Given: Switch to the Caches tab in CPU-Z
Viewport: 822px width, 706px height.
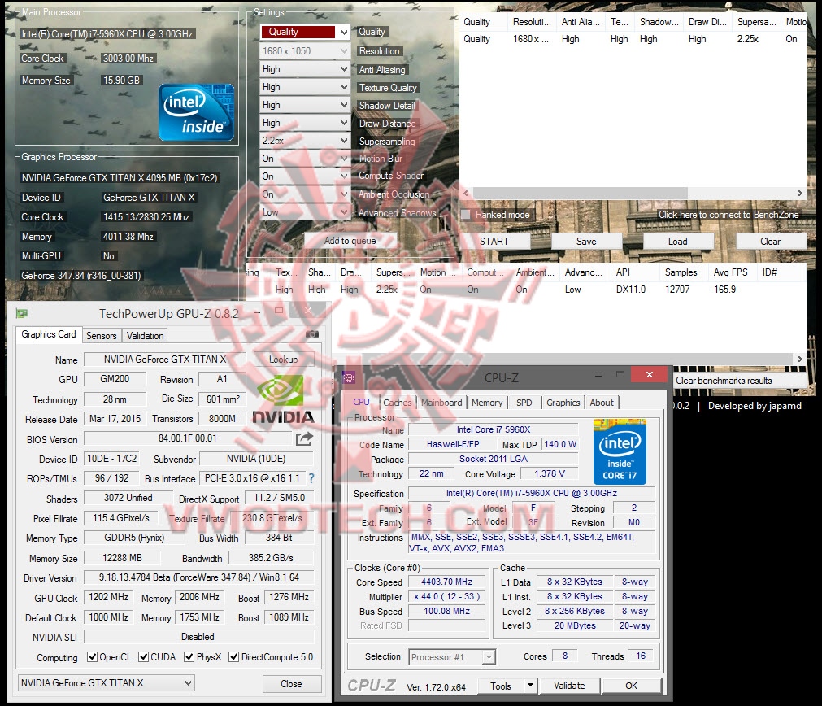Looking at the screenshot, I should pos(398,403).
